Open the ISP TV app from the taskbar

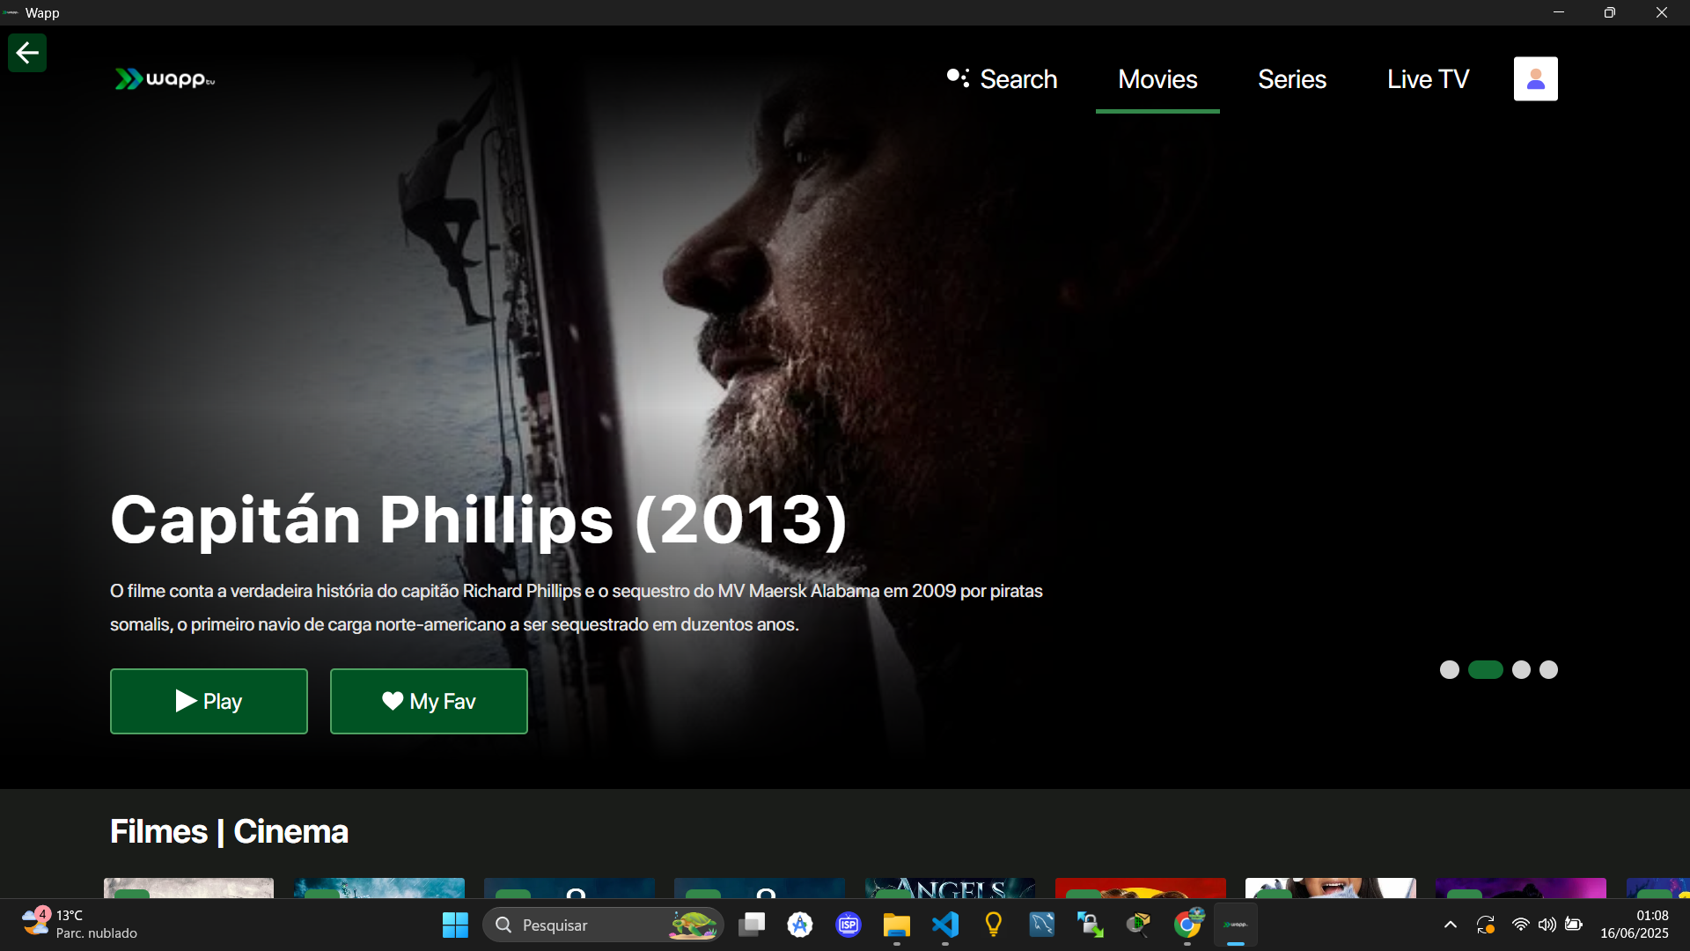coord(848,925)
